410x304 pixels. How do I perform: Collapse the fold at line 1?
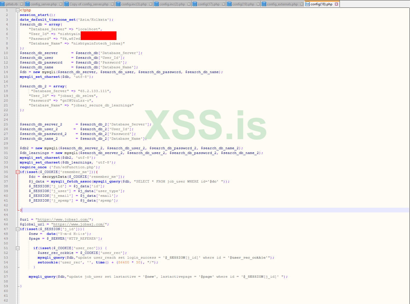[18, 10]
